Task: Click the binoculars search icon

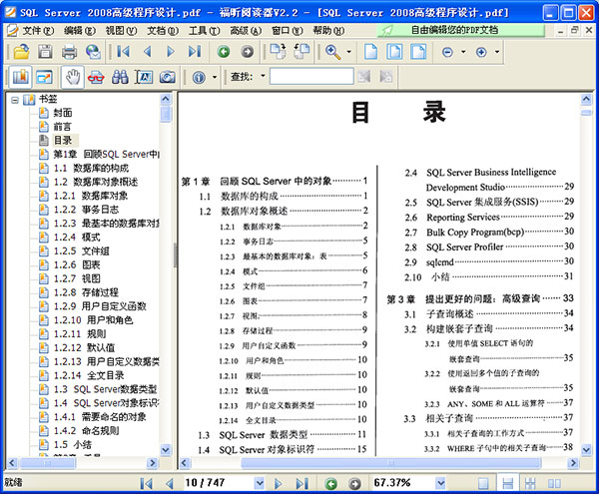Action: (x=120, y=77)
